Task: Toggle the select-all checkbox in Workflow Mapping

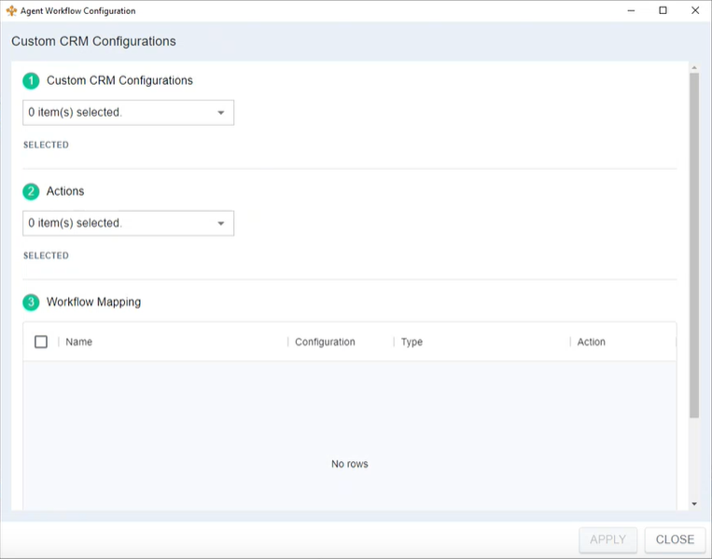Action: (41, 342)
